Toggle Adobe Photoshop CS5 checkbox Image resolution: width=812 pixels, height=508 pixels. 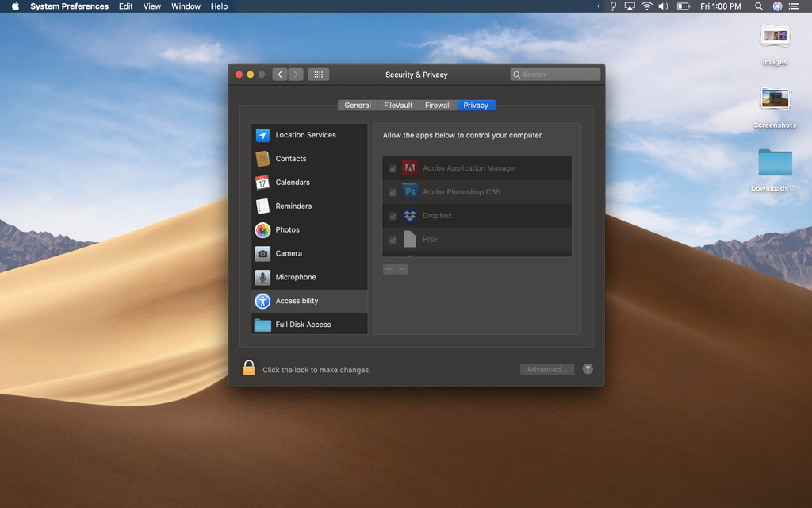pyautogui.click(x=393, y=192)
